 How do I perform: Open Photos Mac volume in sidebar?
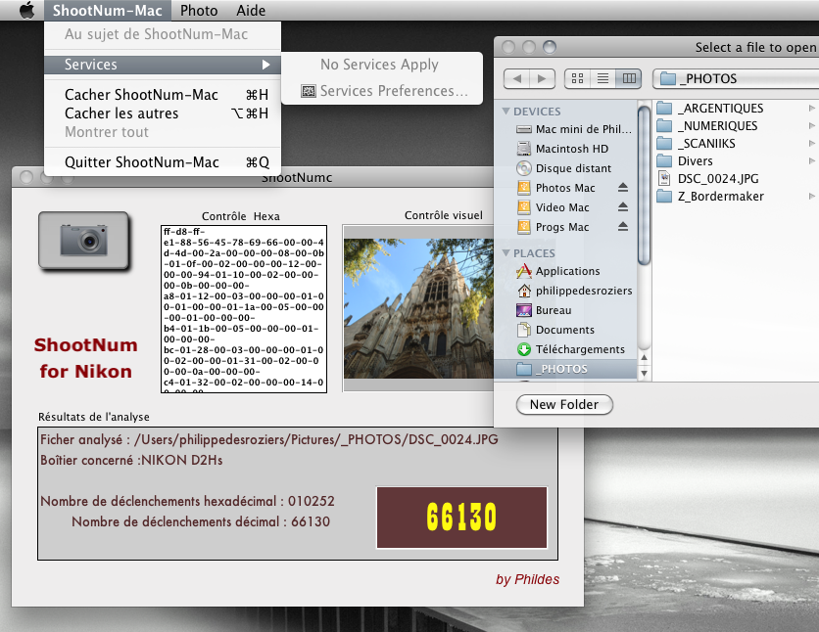pos(555,188)
